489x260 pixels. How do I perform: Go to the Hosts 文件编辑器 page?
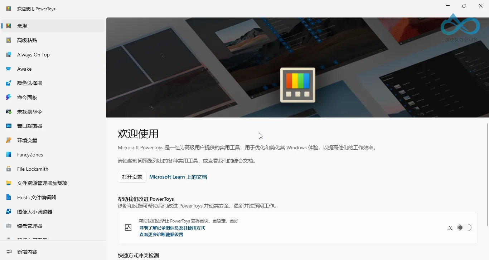53,197
